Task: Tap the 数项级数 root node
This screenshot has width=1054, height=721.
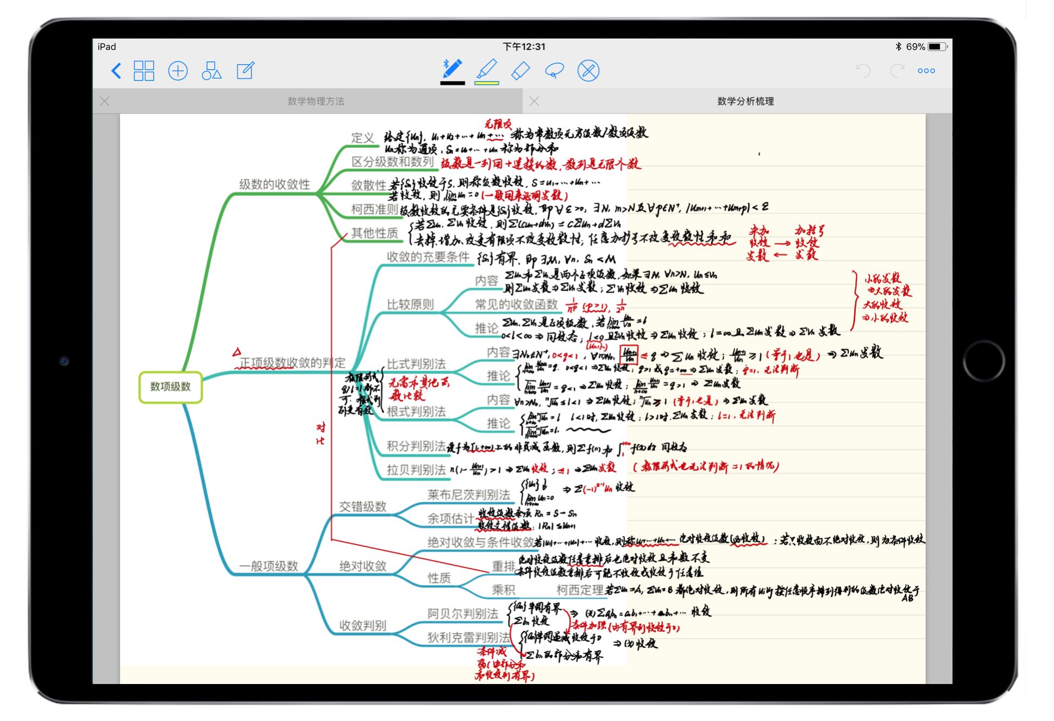Action: [171, 387]
